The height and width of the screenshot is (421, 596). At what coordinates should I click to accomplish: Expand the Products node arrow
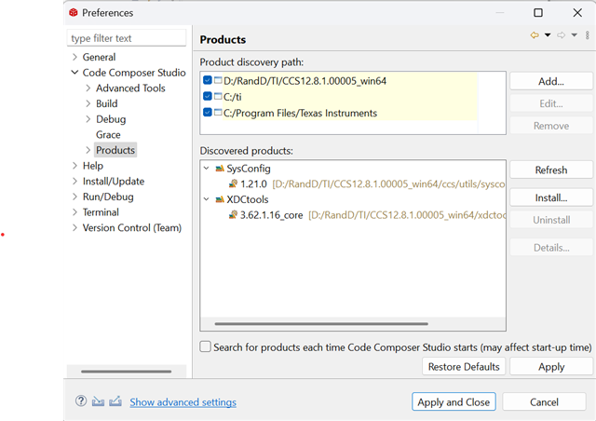pyautogui.click(x=88, y=150)
